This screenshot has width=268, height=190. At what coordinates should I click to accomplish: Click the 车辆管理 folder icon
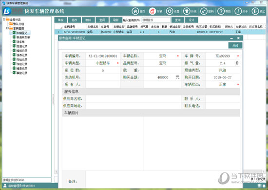[11, 28]
